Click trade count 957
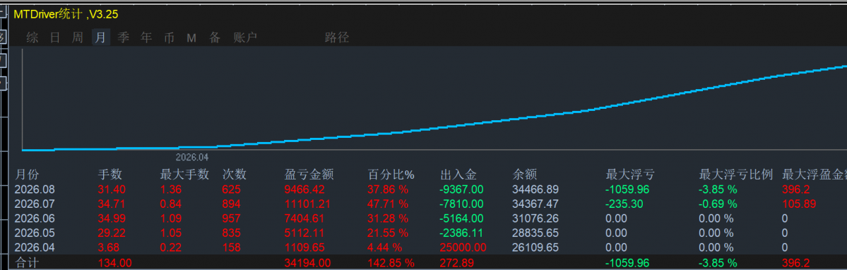Image resolution: width=847 pixels, height=270 pixels. [232, 218]
